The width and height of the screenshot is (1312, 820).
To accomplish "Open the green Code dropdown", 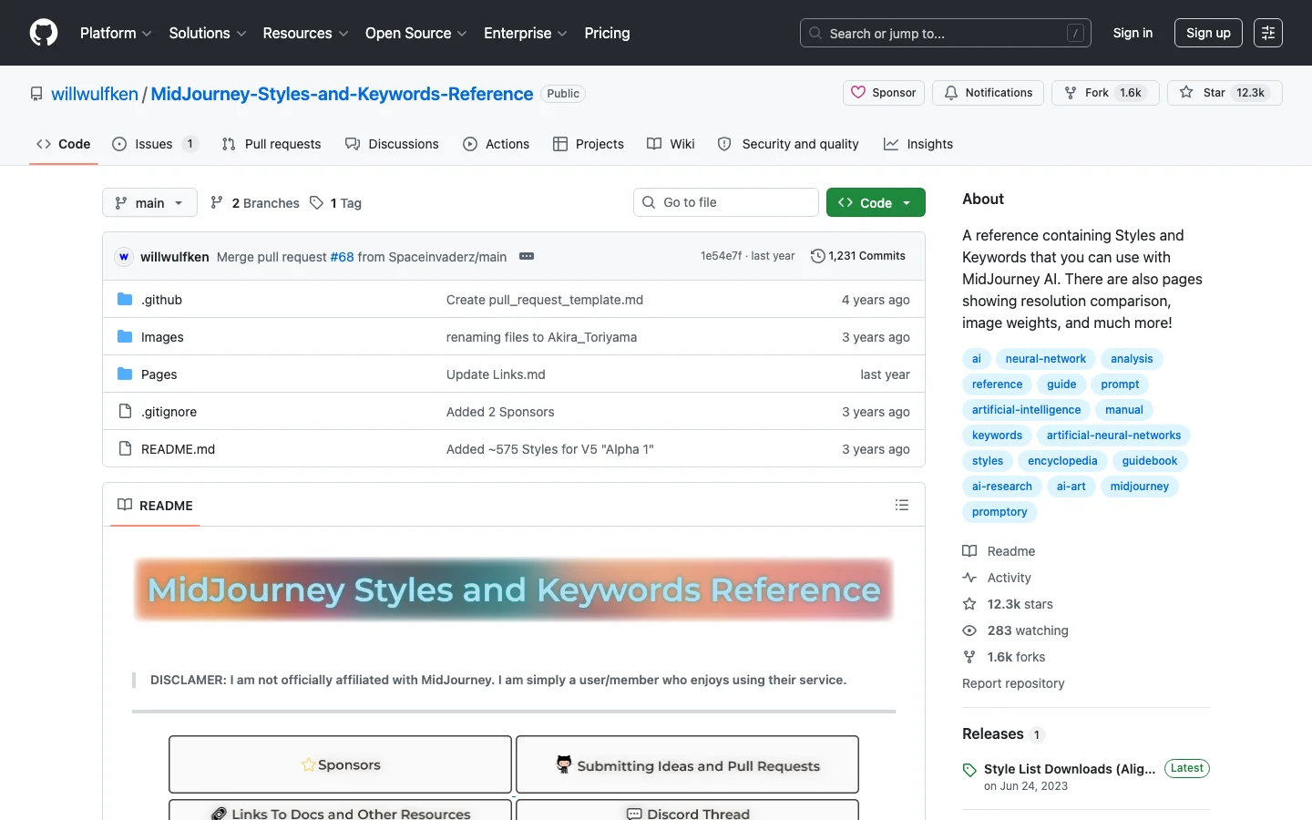I will pyautogui.click(x=876, y=202).
